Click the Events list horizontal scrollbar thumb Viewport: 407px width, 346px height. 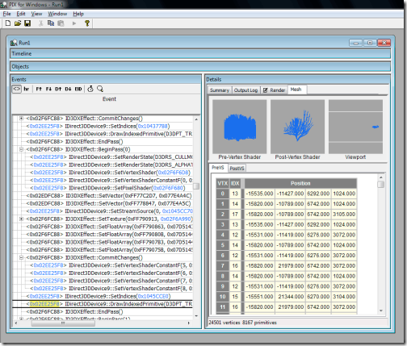click(x=63, y=323)
